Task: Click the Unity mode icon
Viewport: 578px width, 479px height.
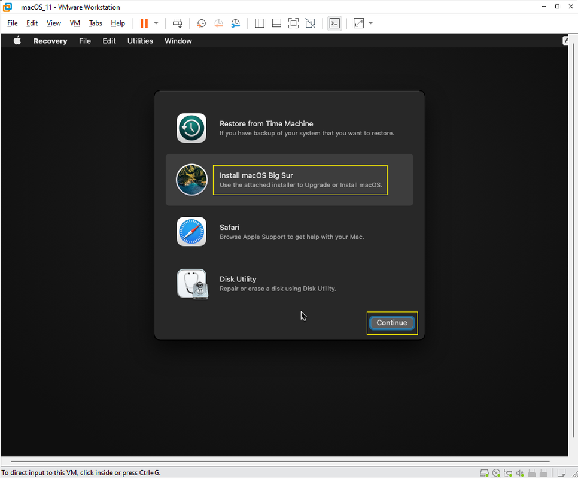Action: tap(311, 23)
